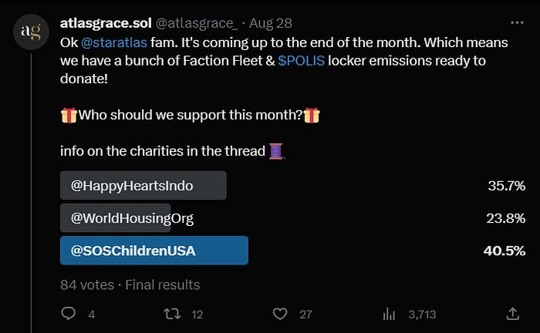The image size is (540, 333).
Task: Open the atlasgrace.sol display name
Action: click(106, 23)
